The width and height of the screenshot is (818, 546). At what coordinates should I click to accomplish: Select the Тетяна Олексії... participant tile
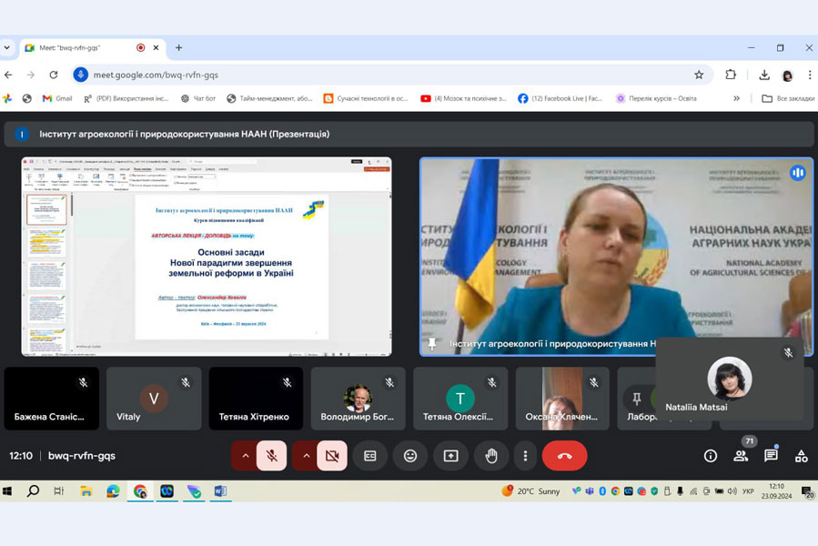point(460,399)
